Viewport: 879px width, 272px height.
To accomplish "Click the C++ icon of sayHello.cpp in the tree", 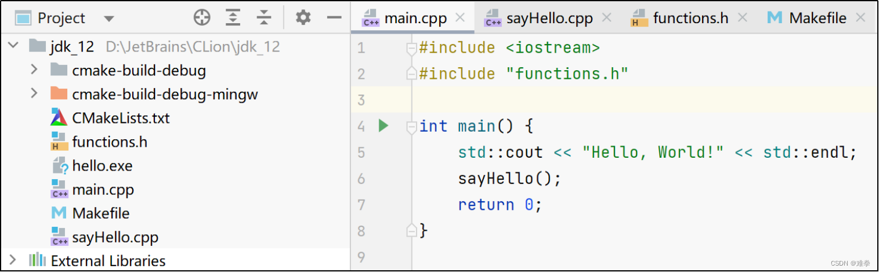I will point(59,237).
